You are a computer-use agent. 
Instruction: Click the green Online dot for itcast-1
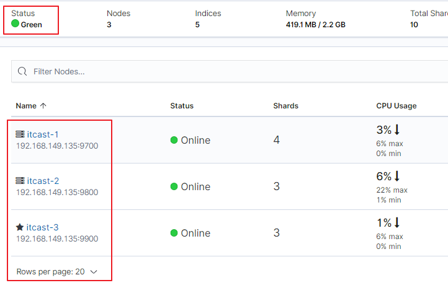[x=174, y=140]
